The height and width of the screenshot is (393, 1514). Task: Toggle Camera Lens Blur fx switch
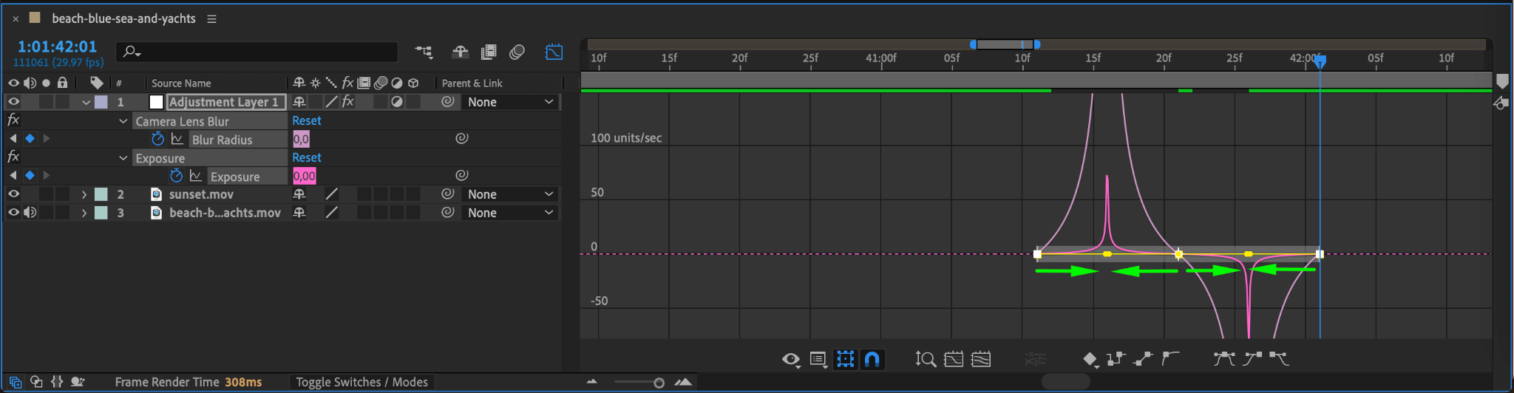pos(13,120)
